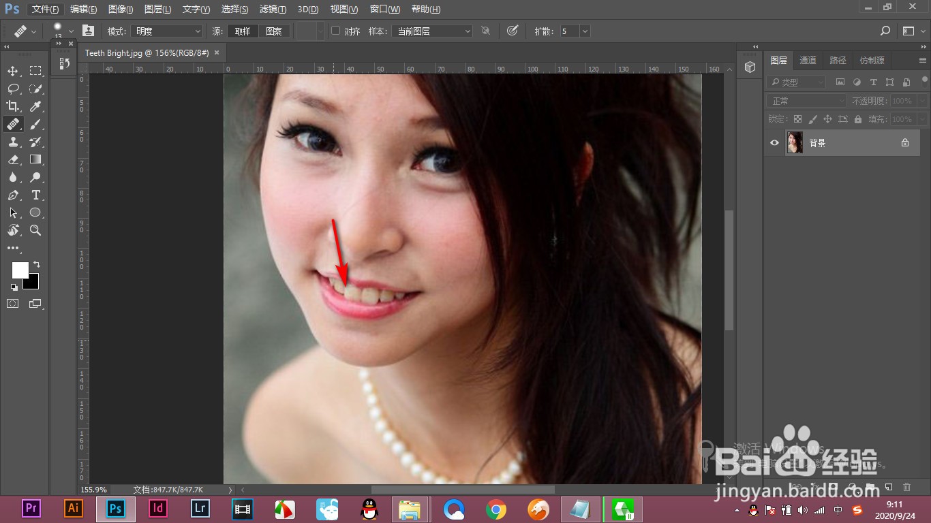
Task: Open the 不透明度 opacity dropdown arrow
Action: 922,101
